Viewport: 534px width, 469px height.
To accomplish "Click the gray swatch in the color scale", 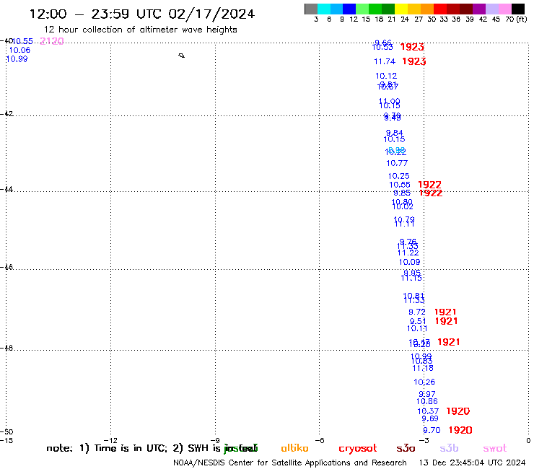I will (x=311, y=9).
